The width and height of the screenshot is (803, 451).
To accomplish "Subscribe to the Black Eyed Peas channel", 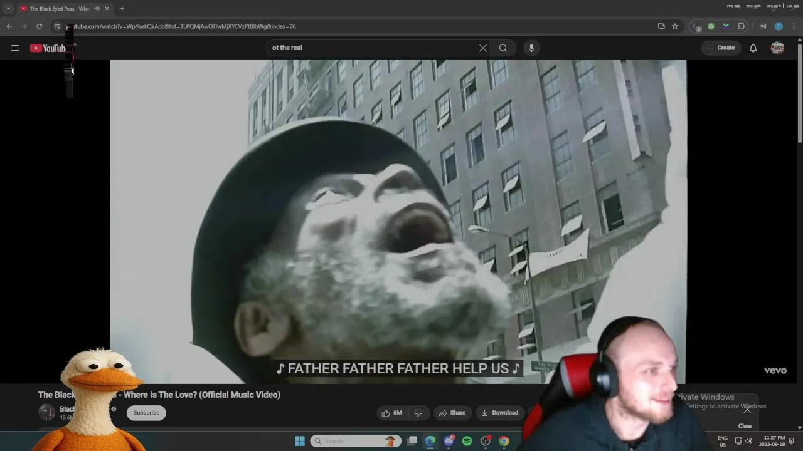I will (x=146, y=413).
